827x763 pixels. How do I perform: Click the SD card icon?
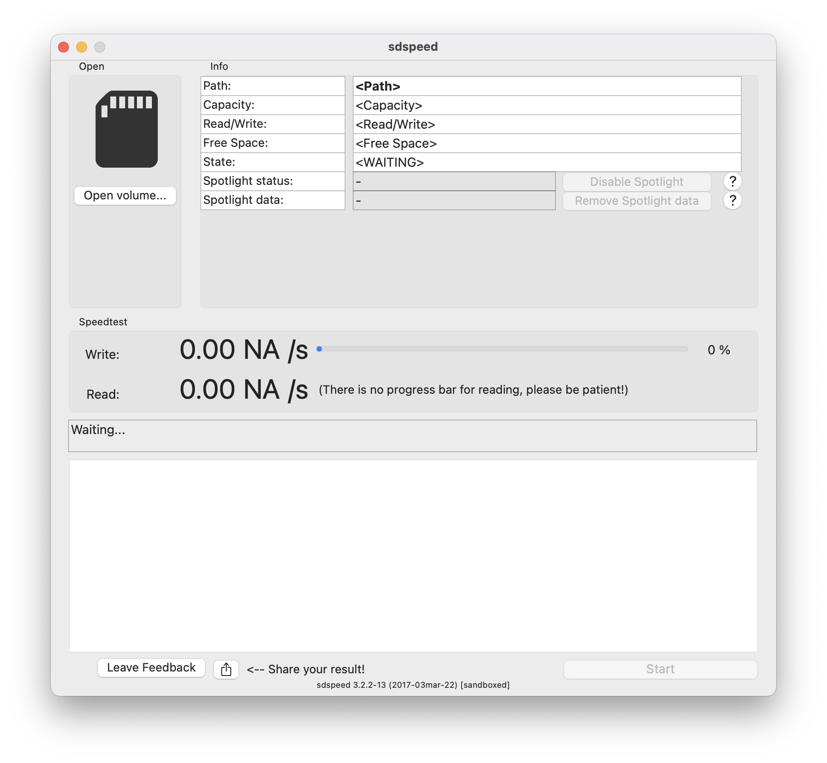pos(126,129)
